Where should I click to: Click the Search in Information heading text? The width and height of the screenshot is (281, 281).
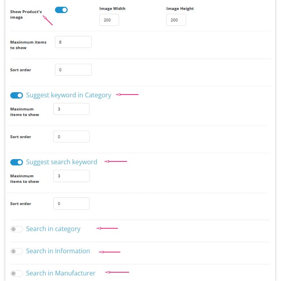click(x=58, y=251)
